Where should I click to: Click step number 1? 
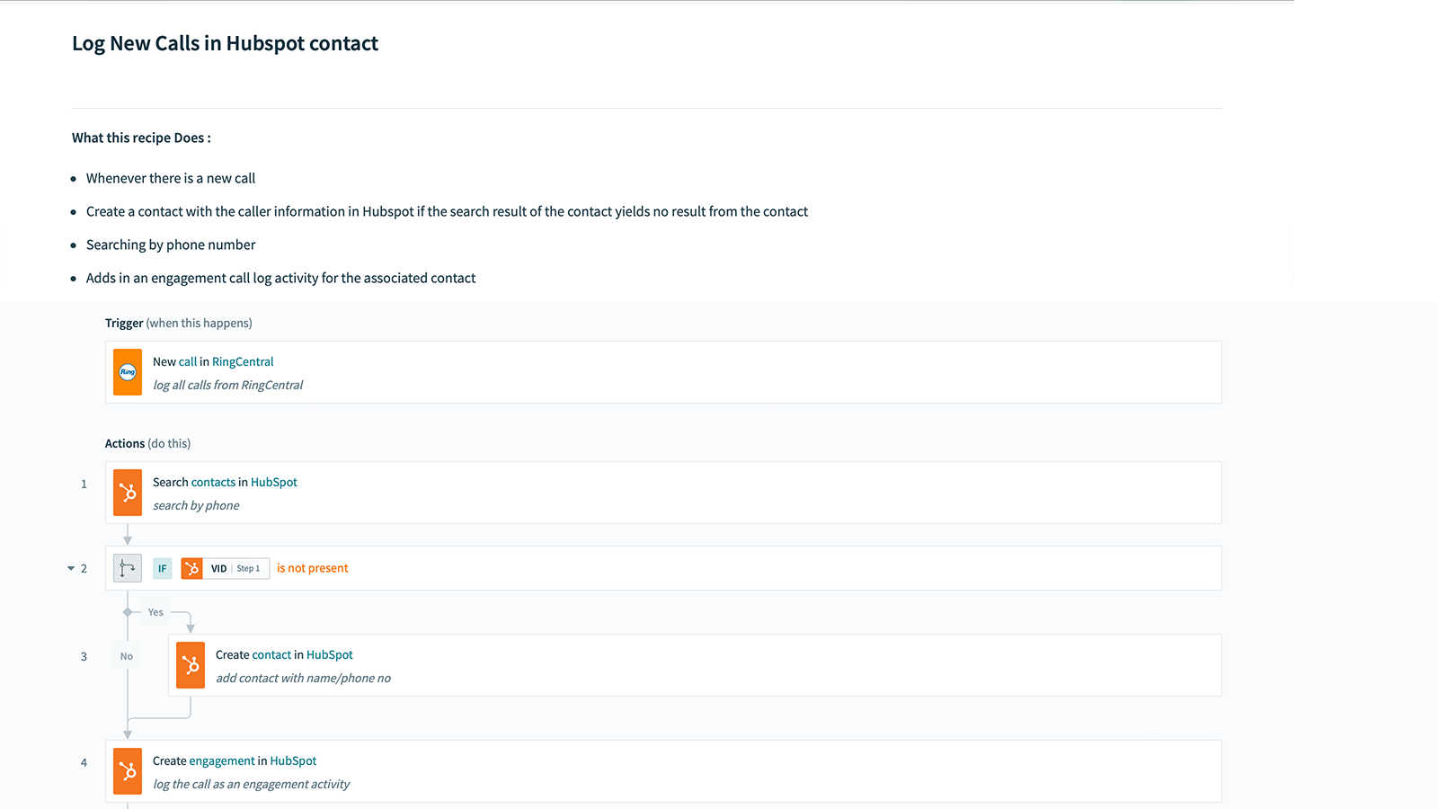point(84,484)
